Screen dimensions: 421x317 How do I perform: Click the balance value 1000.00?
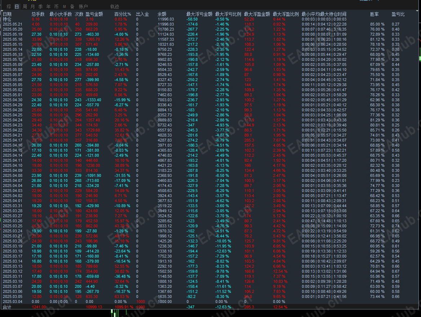tap(165, 302)
